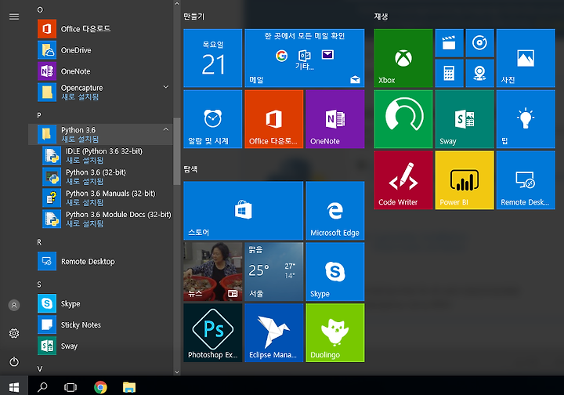Open the Eclipse Manager tile
The width and height of the screenshot is (564, 395).
273,333
